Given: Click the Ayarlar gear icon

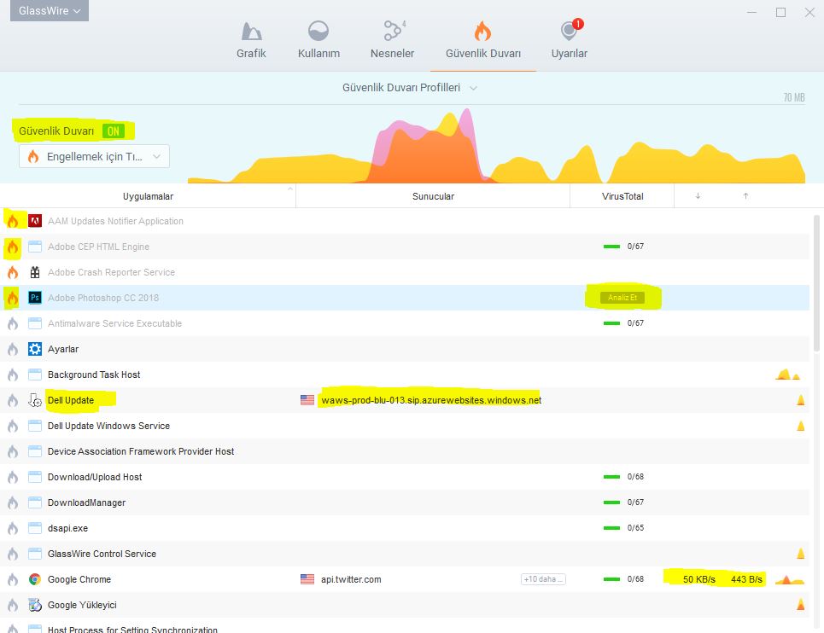Looking at the screenshot, I should 35,349.
